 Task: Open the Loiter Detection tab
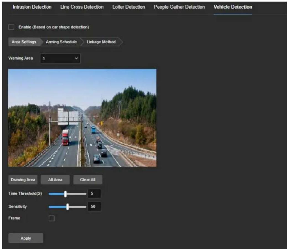[128, 7]
